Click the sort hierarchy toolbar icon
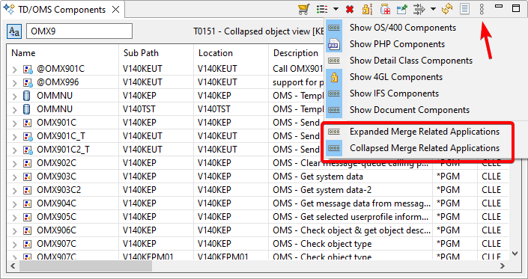This screenshot has height=279, width=528. tap(367, 9)
